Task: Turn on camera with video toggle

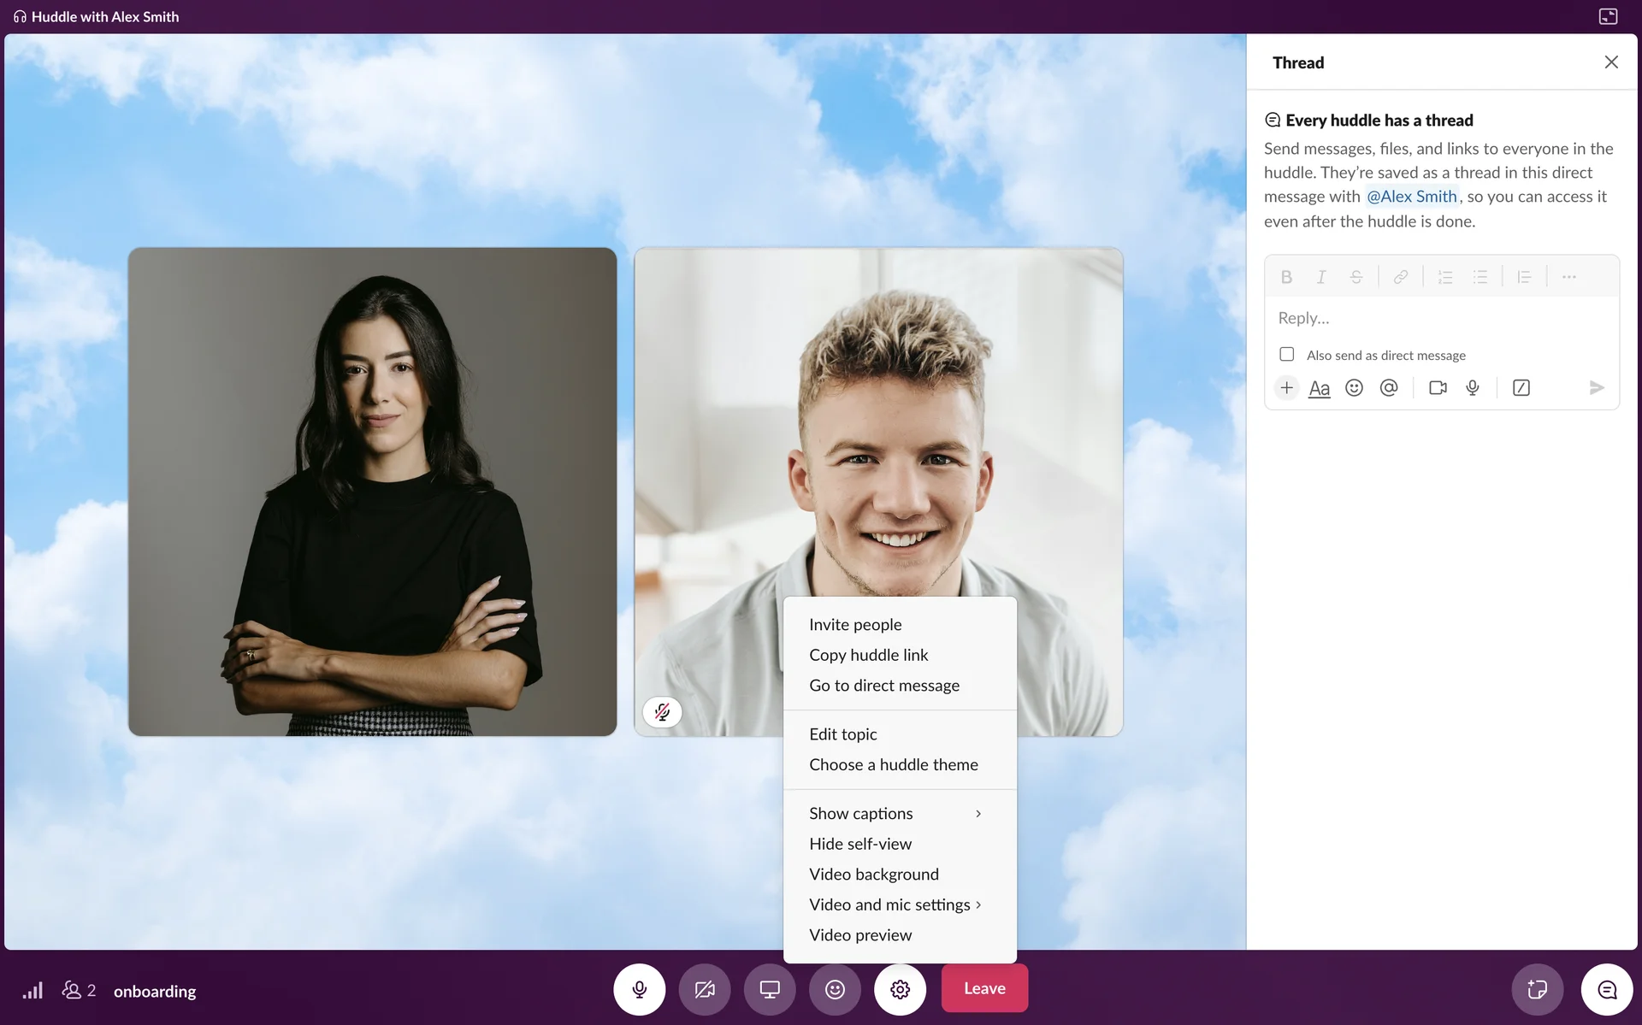Action: [704, 989]
